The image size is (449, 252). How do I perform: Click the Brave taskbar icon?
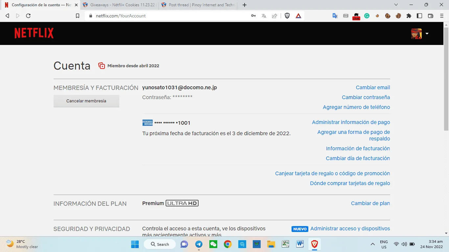tap(315, 244)
